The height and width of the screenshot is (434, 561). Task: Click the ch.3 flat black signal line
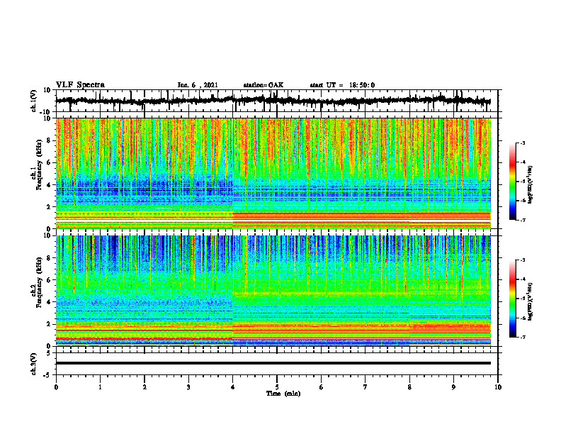pyautogui.click(x=273, y=363)
